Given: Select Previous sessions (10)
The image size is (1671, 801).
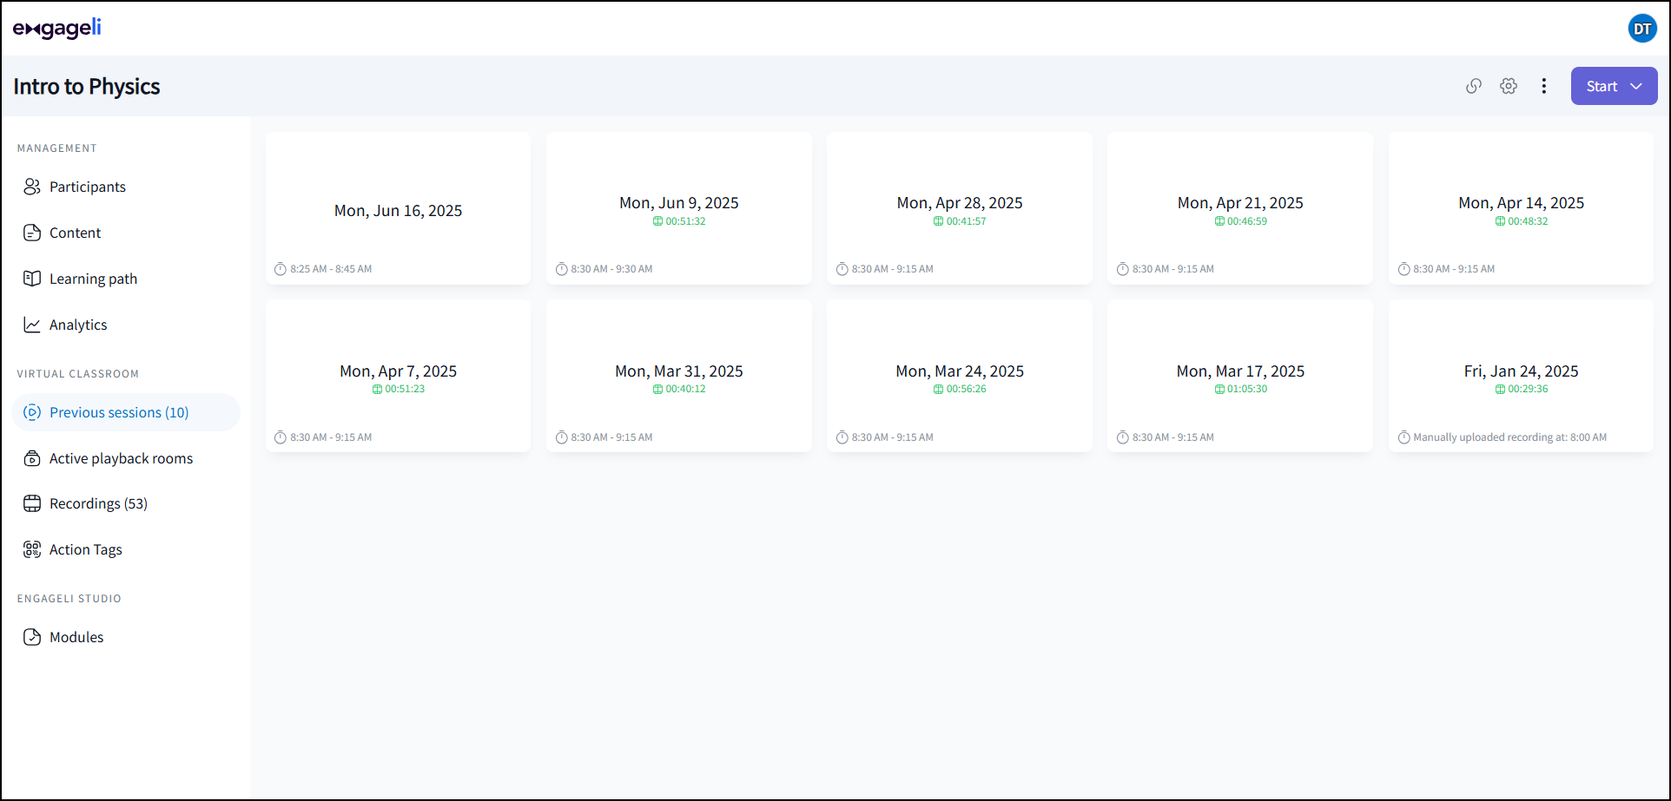Looking at the screenshot, I should [119, 412].
